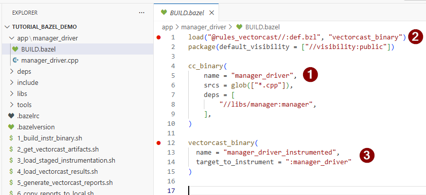This screenshot has width=426, height=195.
Task: Select the app breadcrumb segment
Action: 167,27
